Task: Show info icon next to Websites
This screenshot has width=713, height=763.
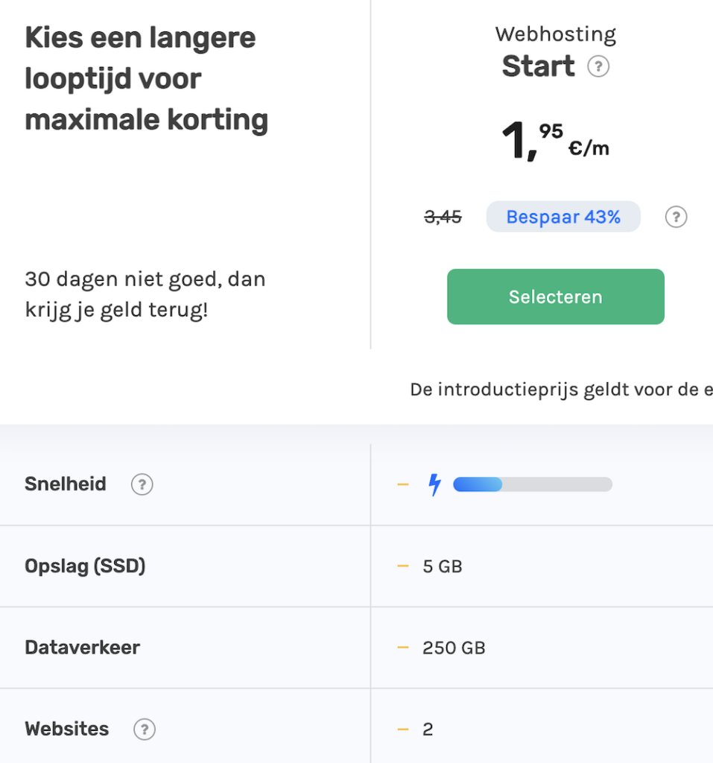Action: (145, 729)
